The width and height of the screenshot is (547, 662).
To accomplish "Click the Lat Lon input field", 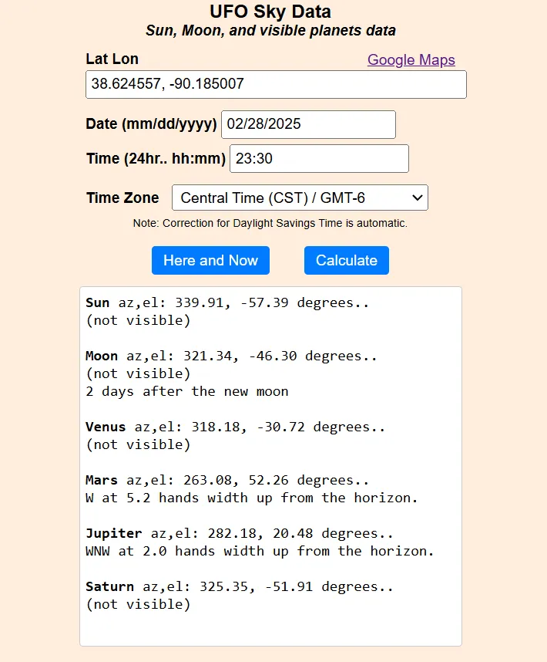I will click(x=276, y=84).
